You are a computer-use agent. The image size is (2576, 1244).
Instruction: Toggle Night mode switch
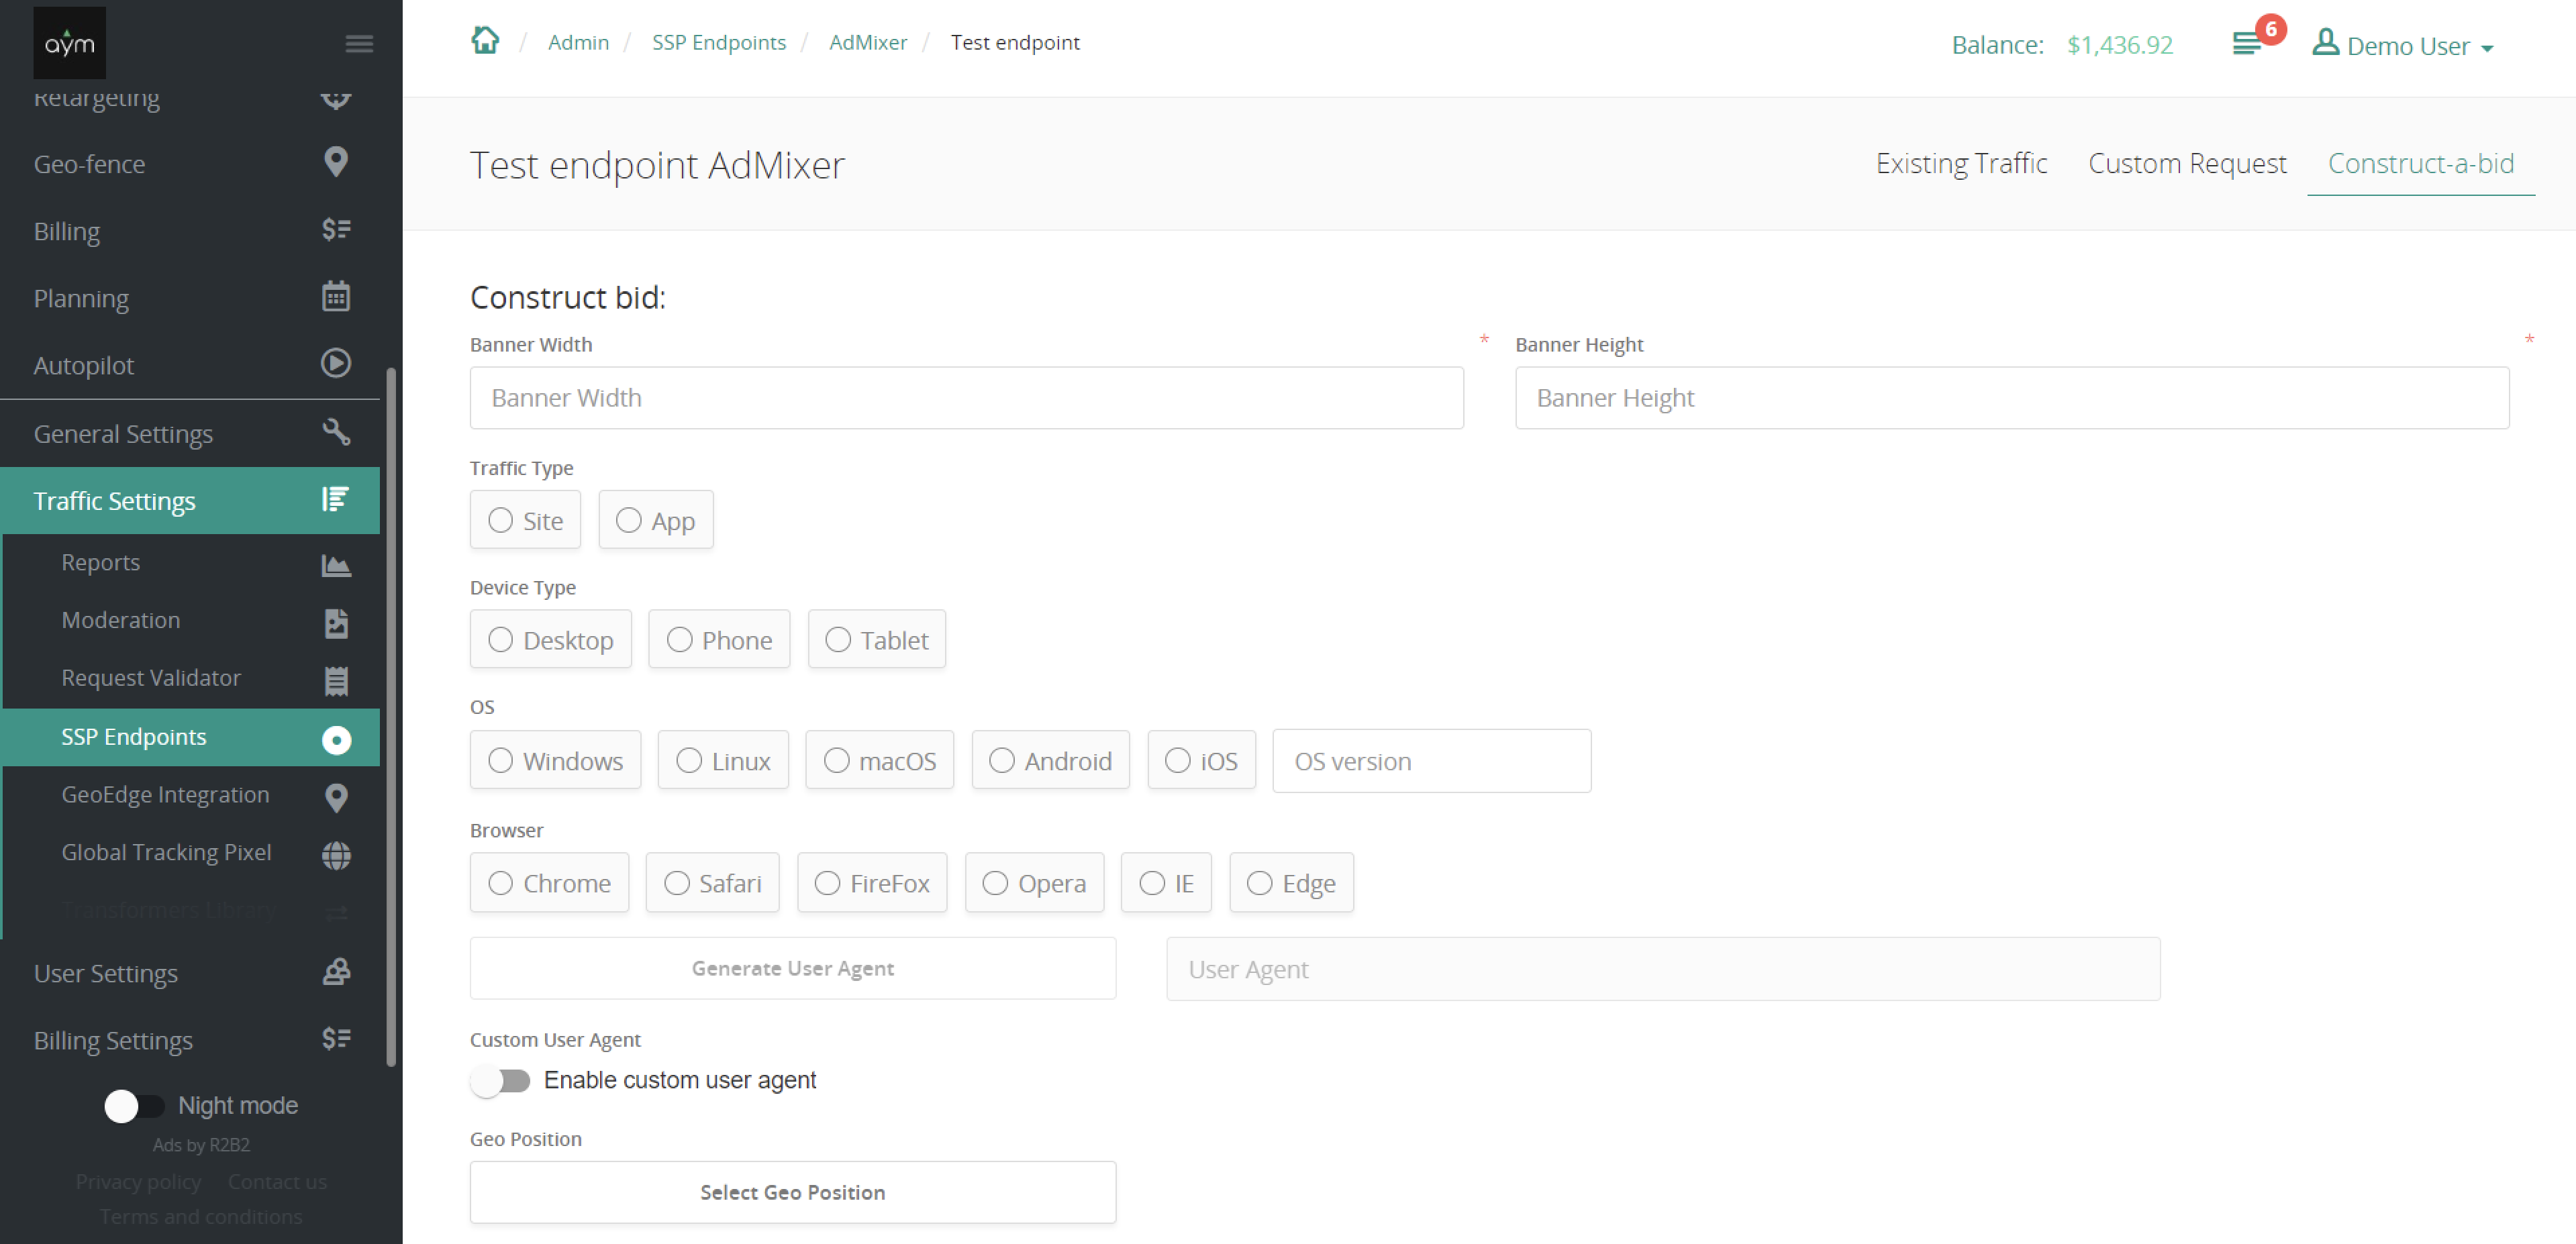pos(134,1106)
